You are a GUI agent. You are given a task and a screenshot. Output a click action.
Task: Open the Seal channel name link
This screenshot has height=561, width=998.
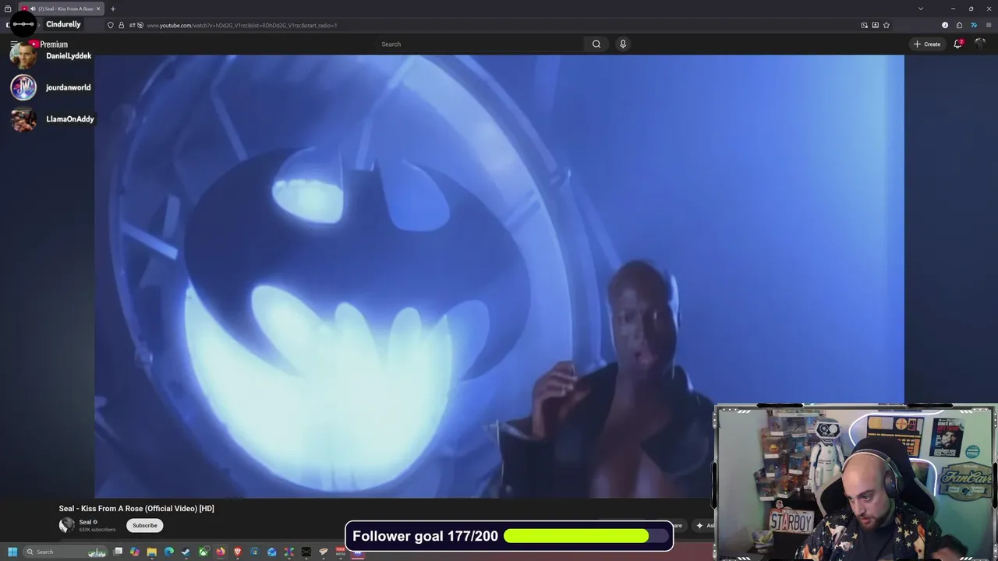[85, 522]
